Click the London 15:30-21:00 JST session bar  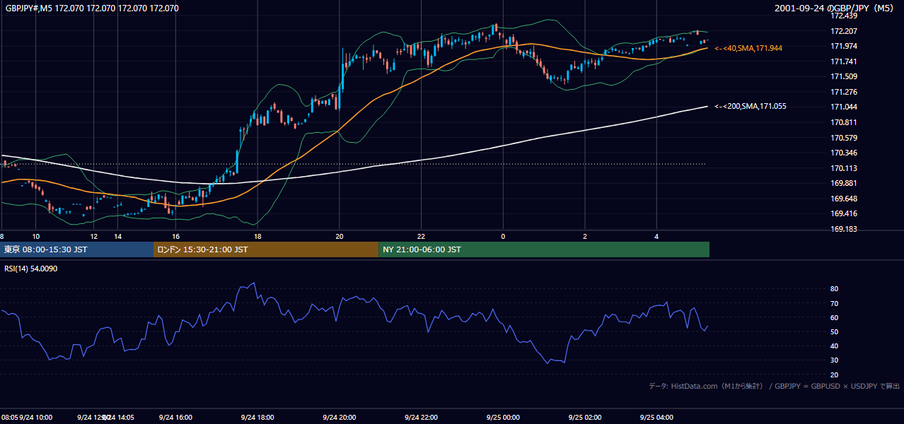pos(266,249)
